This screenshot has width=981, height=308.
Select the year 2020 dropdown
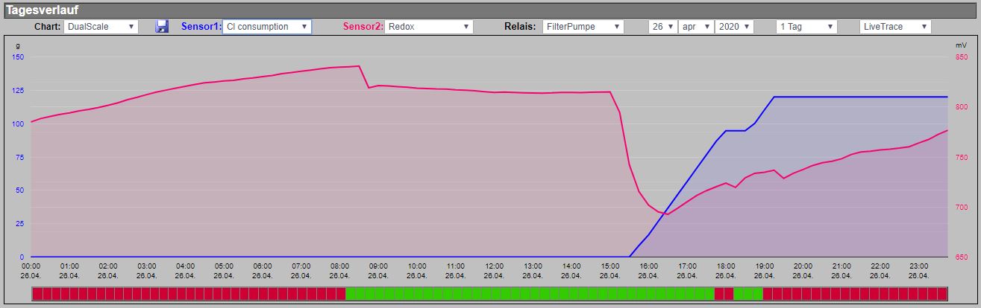click(734, 26)
